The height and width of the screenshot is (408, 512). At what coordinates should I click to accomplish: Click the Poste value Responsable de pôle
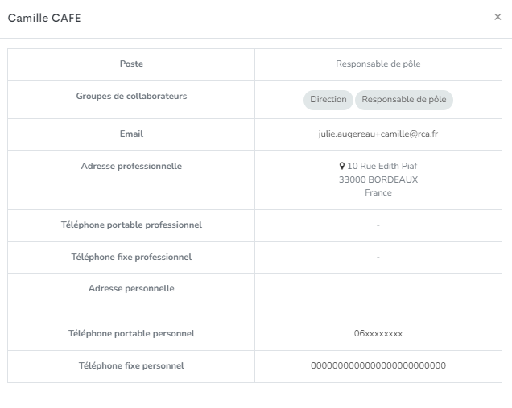coord(378,64)
